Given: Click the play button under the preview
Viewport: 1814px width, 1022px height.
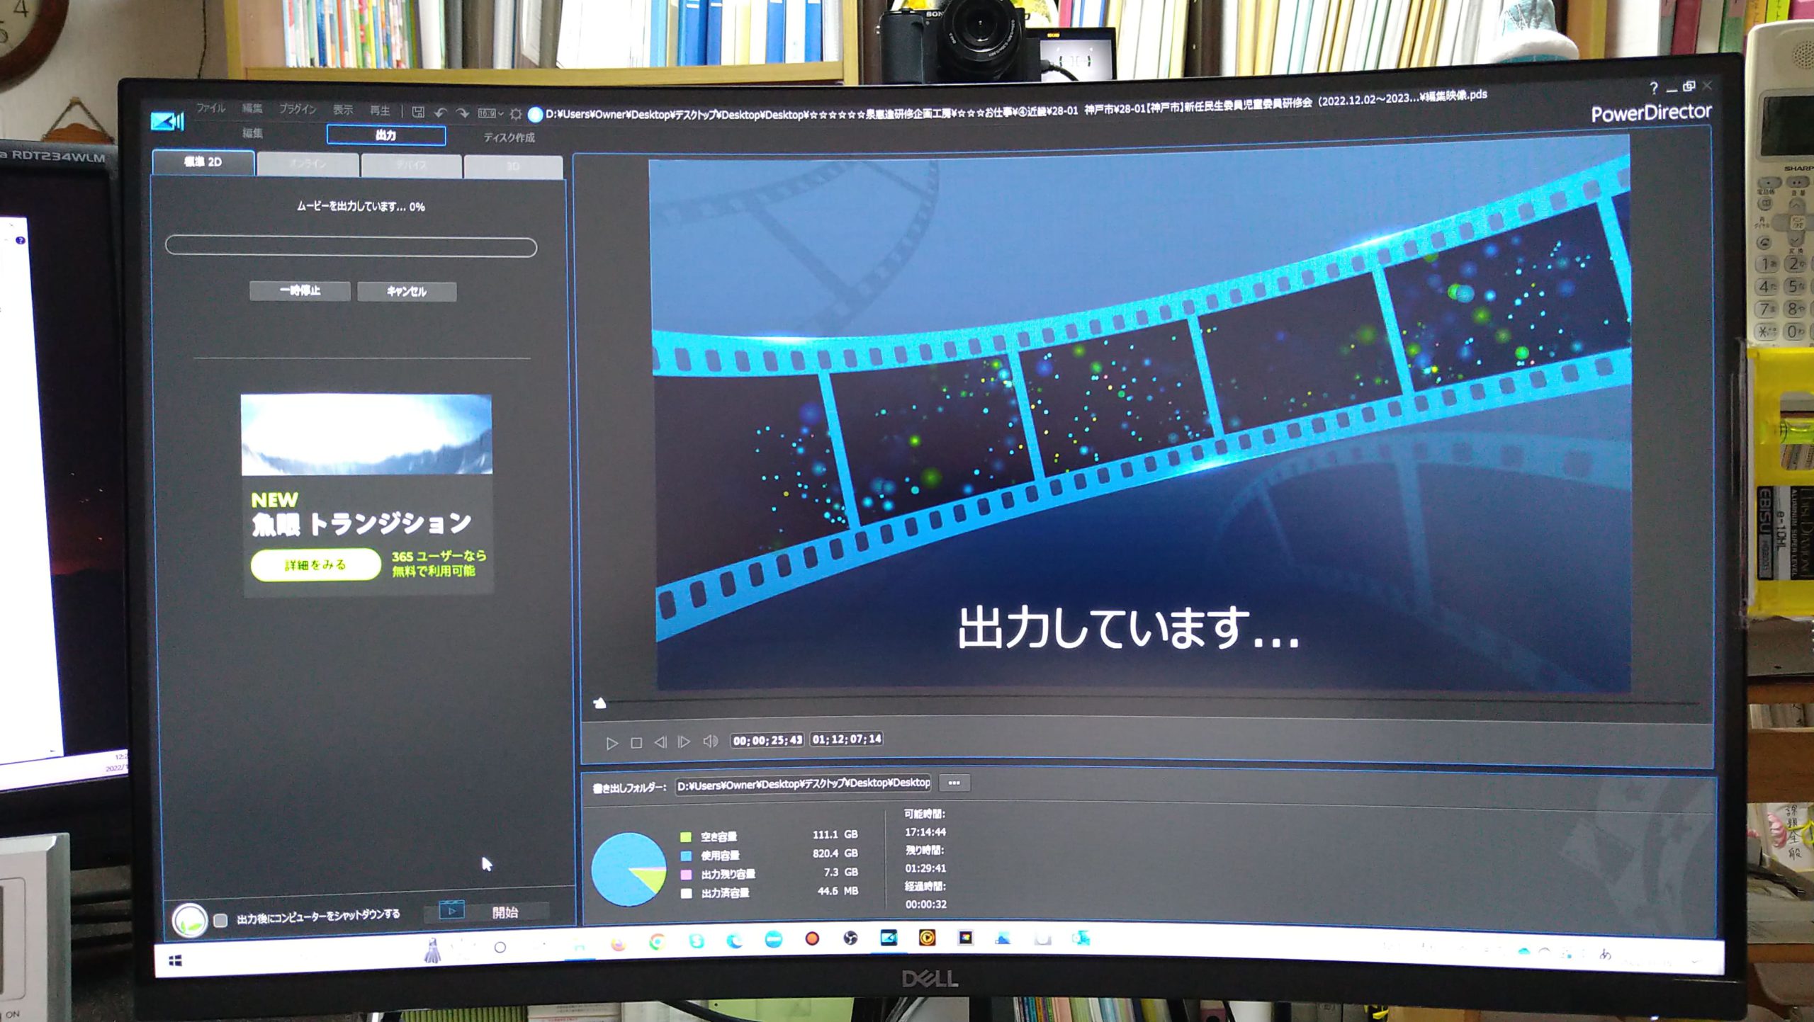Looking at the screenshot, I should (612, 743).
